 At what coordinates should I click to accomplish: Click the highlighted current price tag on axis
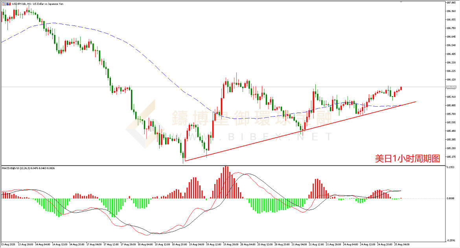tap(451, 87)
